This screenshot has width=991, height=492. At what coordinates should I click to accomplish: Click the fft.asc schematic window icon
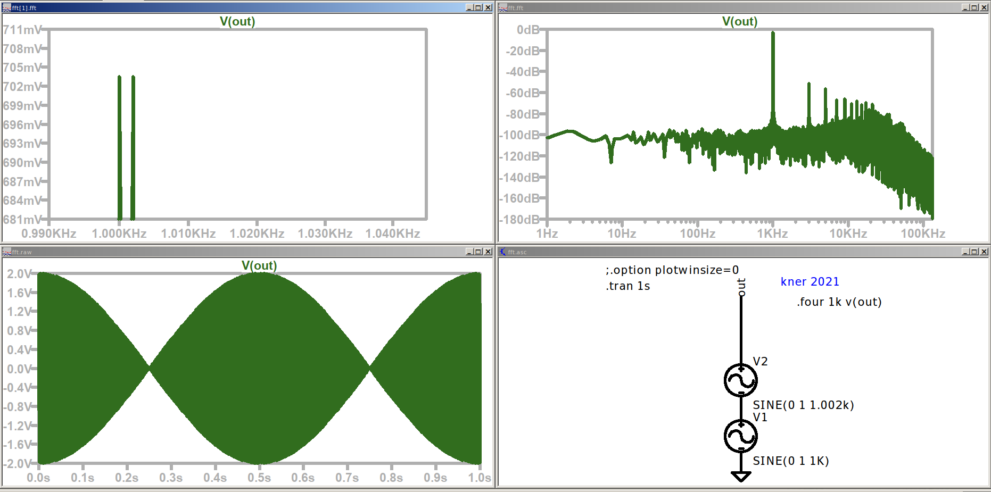coord(502,252)
